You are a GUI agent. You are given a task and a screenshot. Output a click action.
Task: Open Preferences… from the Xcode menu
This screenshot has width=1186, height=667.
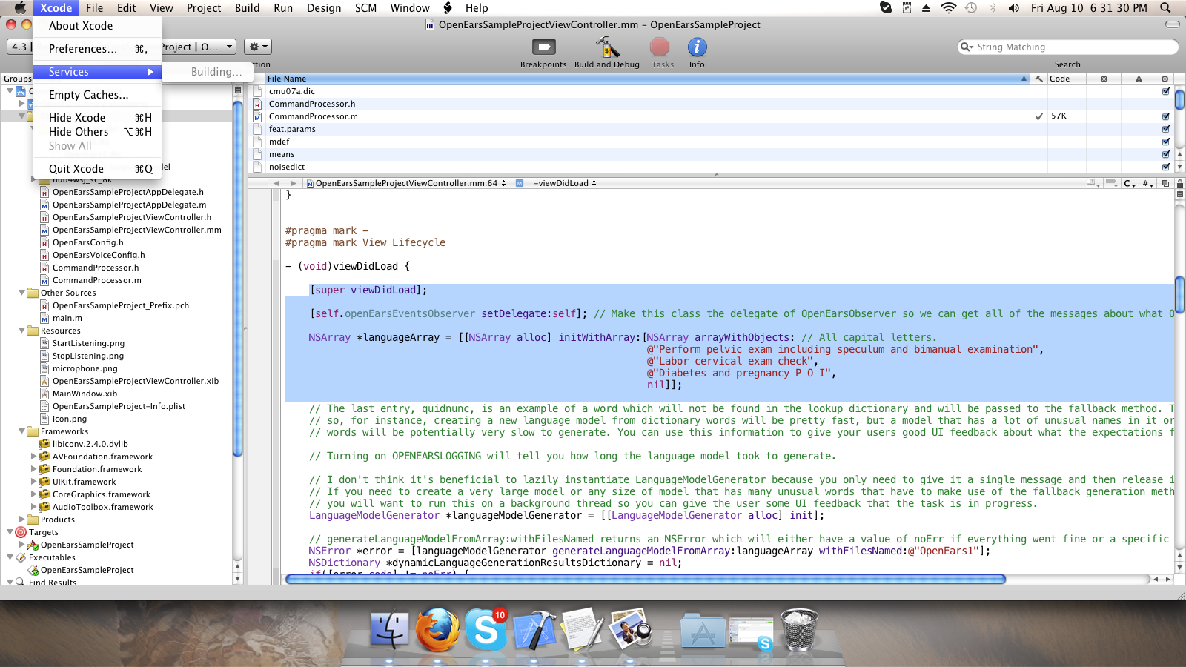(97, 49)
